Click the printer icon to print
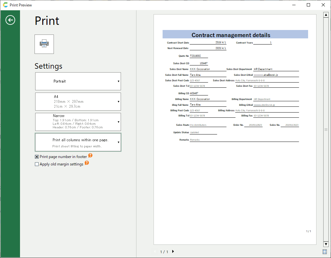Image resolution: width=331 pixels, height=258 pixels. [44, 44]
